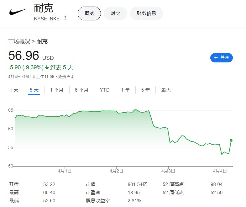The height and width of the screenshot is (207, 246).
Task: Select the 概览 overview tab
Action: coord(89,13)
